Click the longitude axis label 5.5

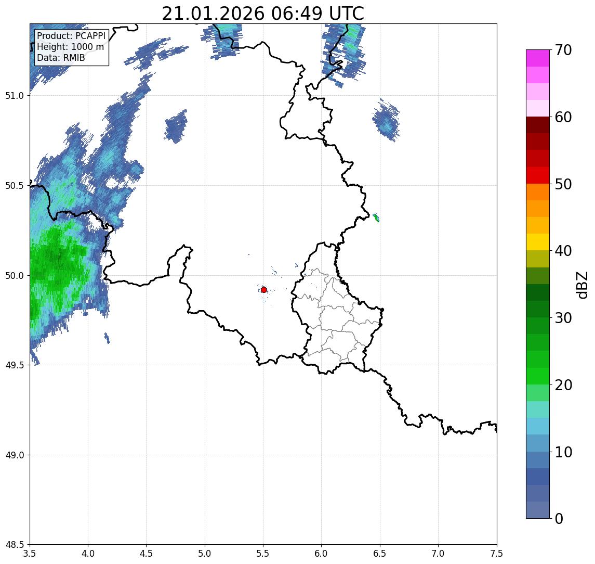263,554
